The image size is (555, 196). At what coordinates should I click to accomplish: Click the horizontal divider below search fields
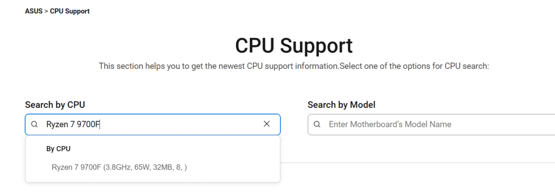point(416,162)
